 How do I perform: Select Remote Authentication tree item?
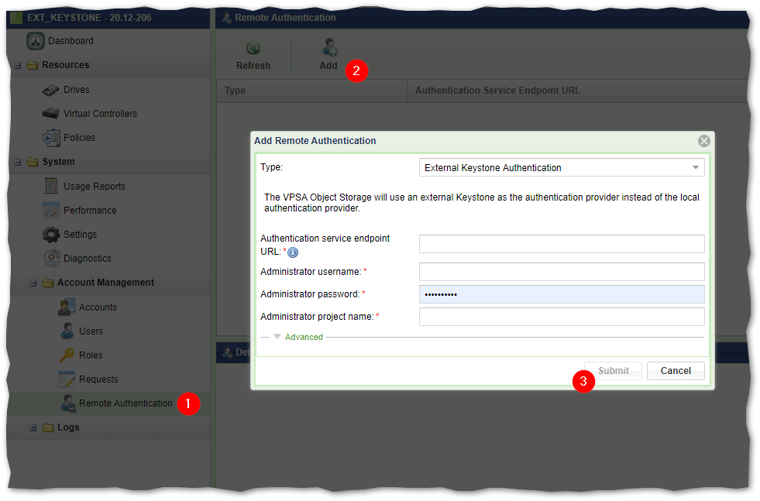tap(126, 403)
